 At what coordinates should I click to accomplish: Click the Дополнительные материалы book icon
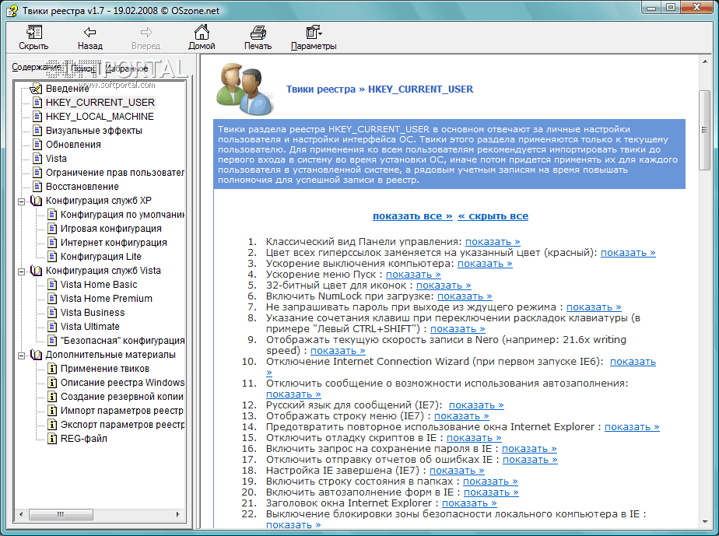[36, 355]
